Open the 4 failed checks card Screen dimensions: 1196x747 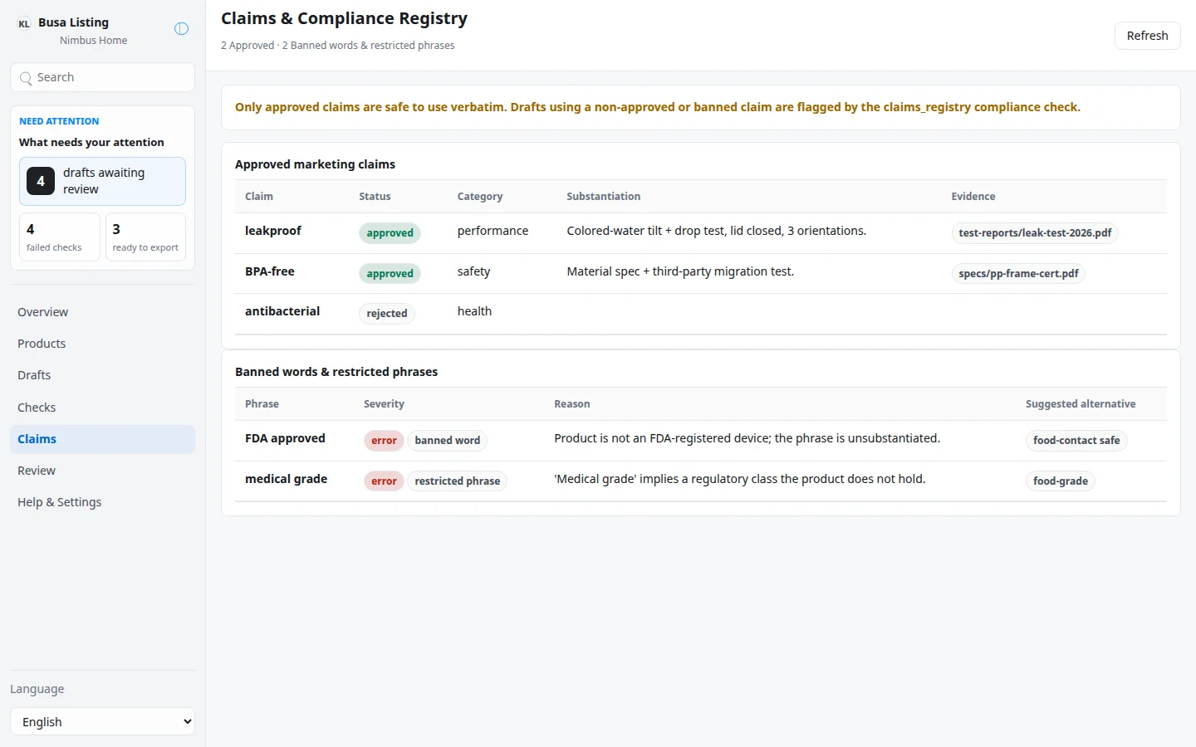click(x=60, y=237)
